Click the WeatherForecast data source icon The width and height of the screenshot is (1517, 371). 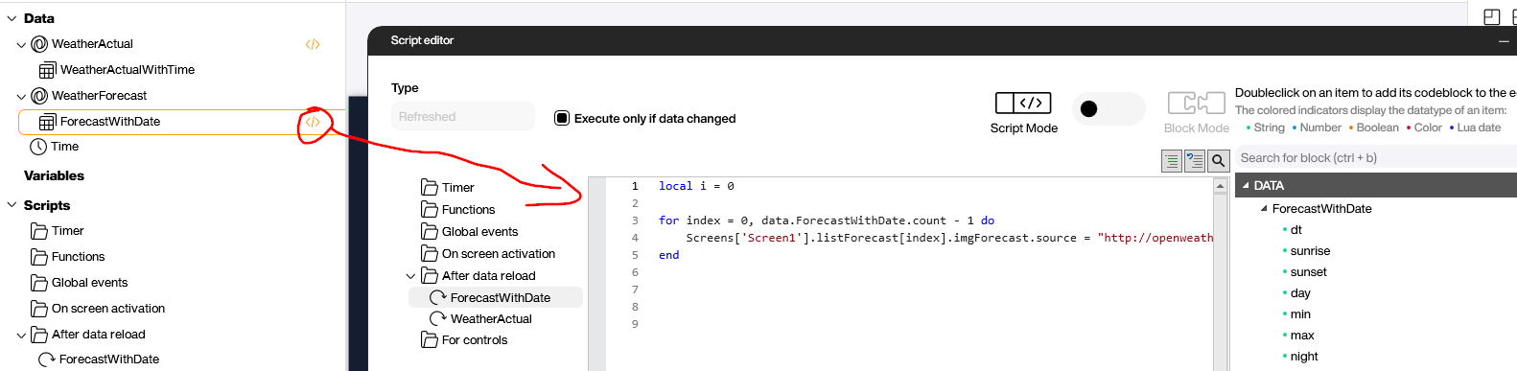tap(39, 96)
